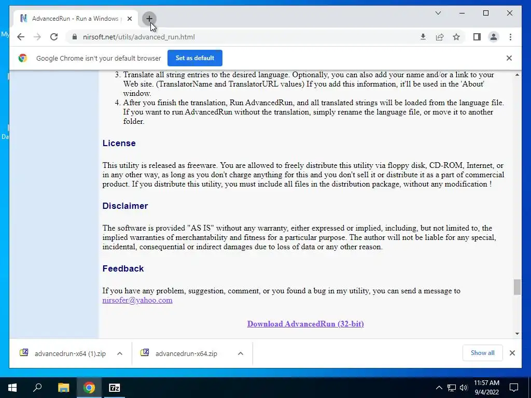Open 7-Zip from the taskbar
The width and height of the screenshot is (531, 398).
tap(115, 388)
